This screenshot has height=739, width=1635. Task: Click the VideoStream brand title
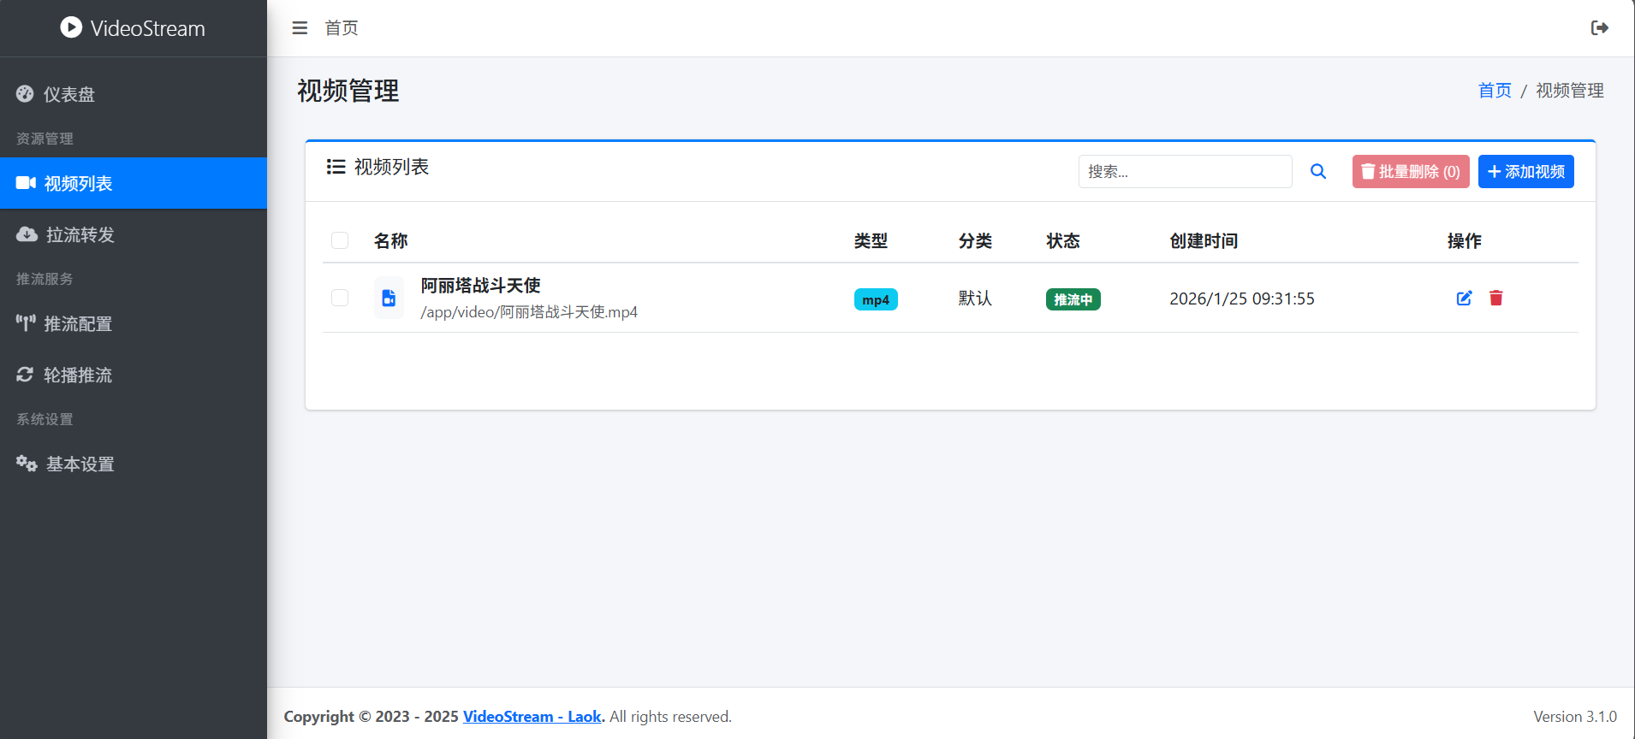point(147,28)
